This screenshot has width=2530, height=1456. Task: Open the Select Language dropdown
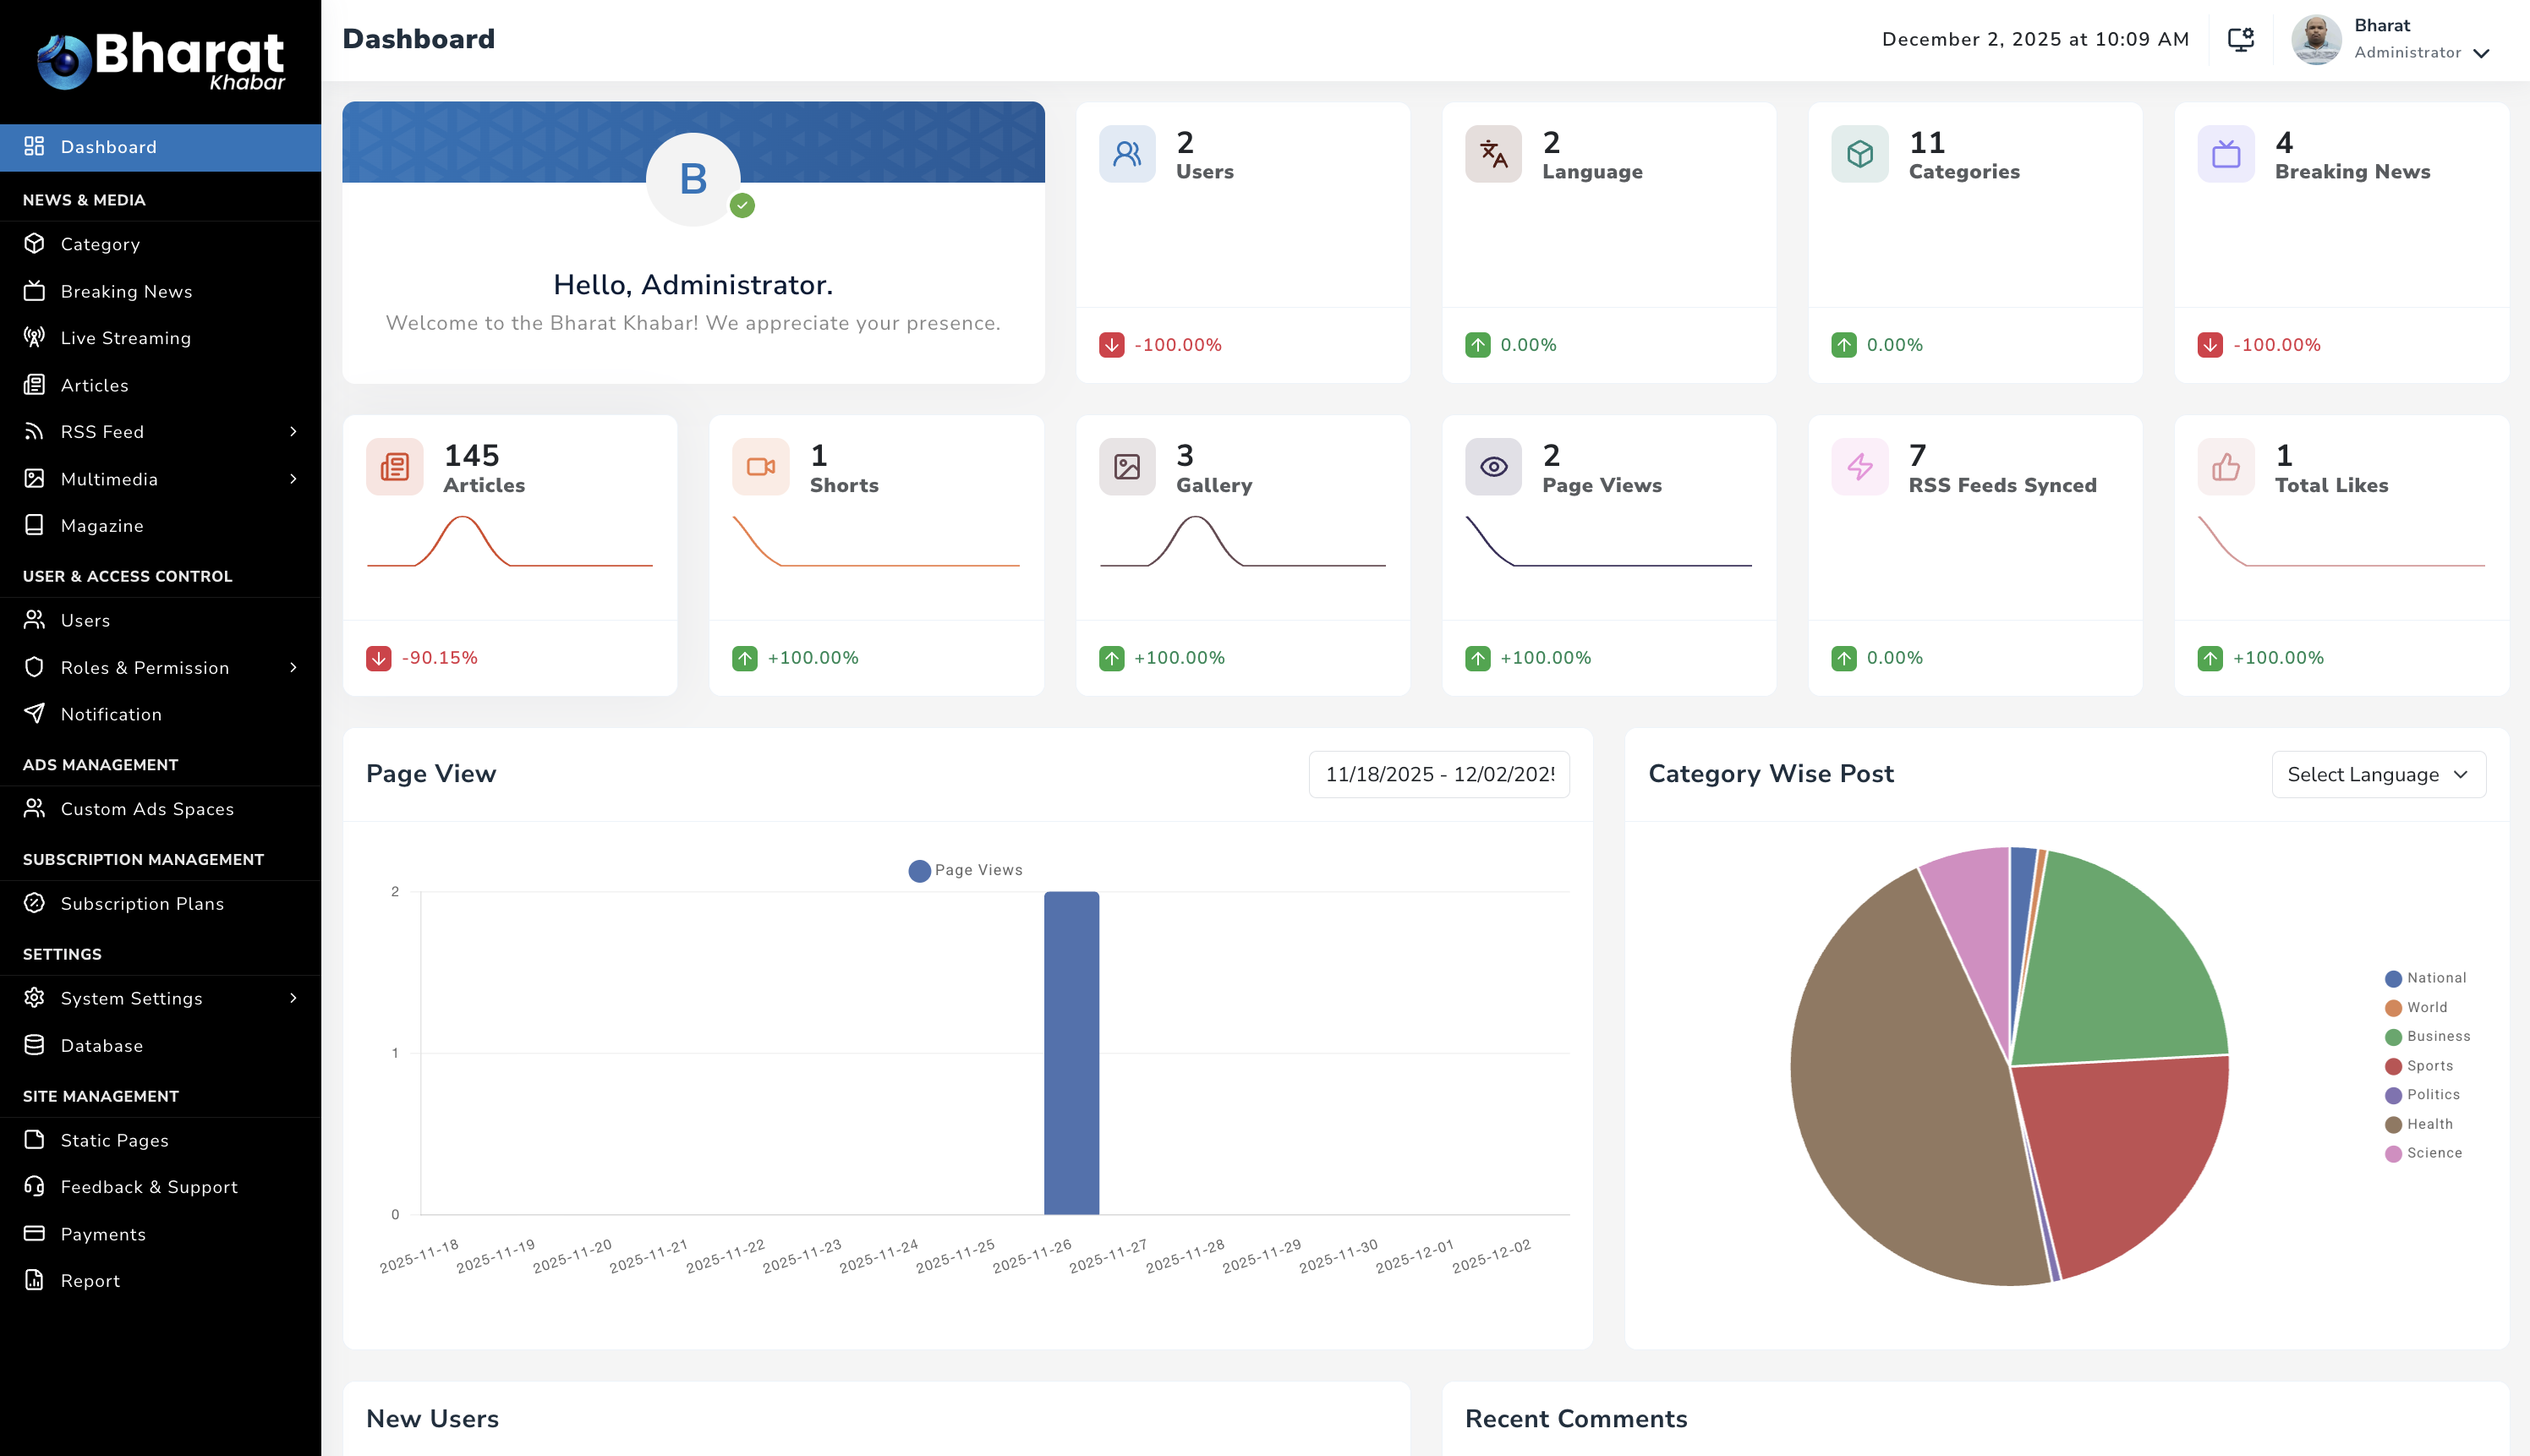[x=2378, y=774]
